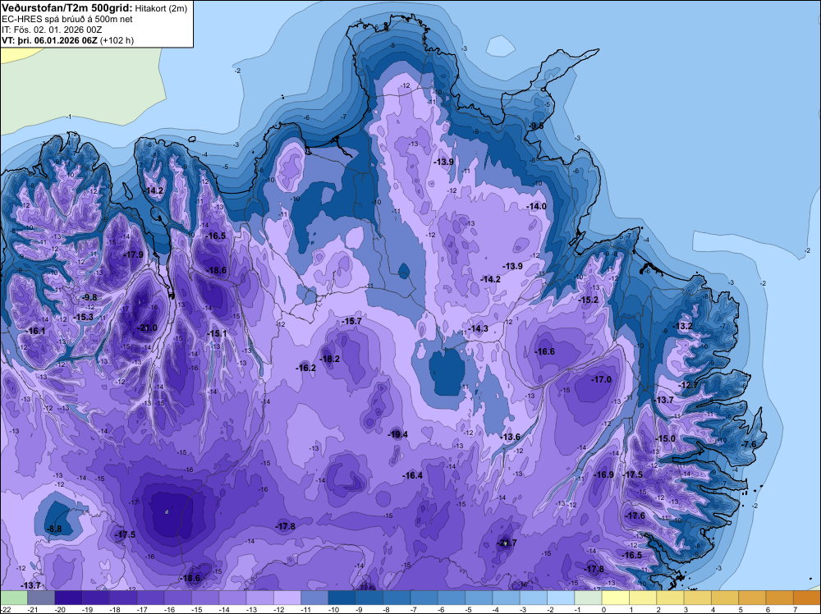This screenshot has width=821, height=614.
Task: Click the initial time 'IT: Fös. 02. 01. 2026 00Z'
Action: coord(50,30)
